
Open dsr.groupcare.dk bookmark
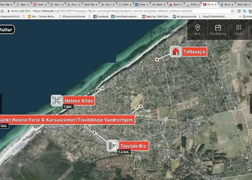click(x=185, y=17)
